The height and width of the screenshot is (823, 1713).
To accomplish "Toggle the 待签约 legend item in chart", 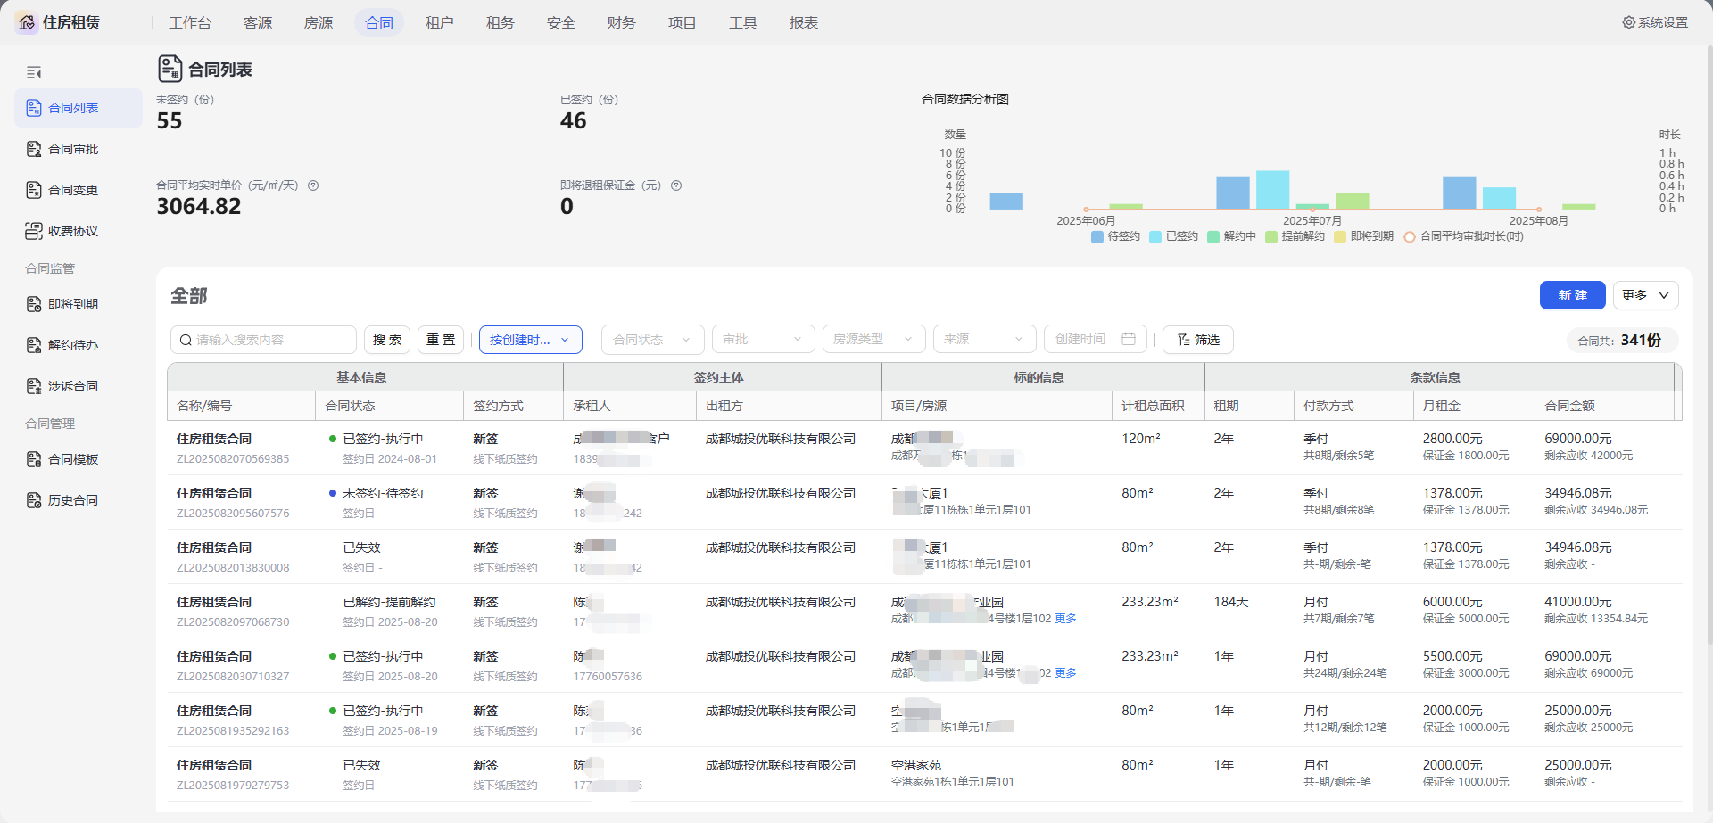I will 1115,236.
